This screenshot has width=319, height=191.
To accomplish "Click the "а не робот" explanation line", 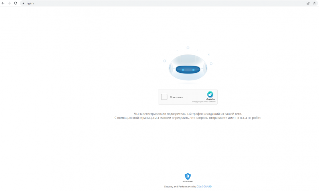I will 188,118.
